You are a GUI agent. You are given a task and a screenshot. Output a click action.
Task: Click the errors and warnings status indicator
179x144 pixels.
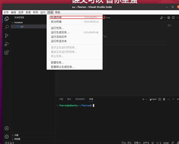point(9,143)
